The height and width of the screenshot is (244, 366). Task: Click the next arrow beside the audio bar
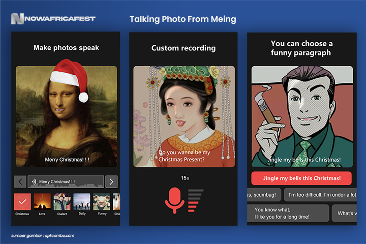tap(111, 181)
